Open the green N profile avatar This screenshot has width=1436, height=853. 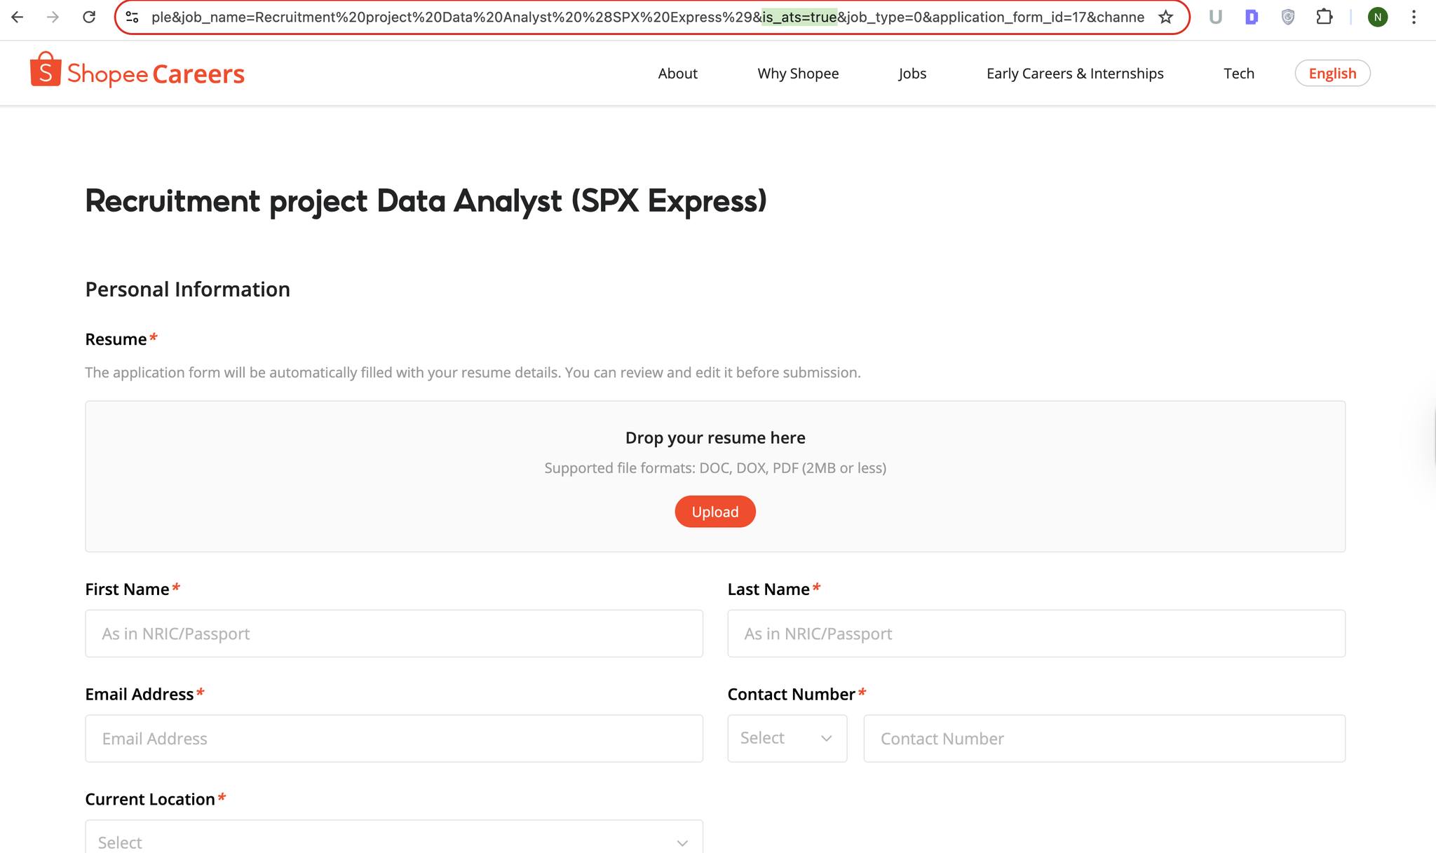pos(1378,17)
